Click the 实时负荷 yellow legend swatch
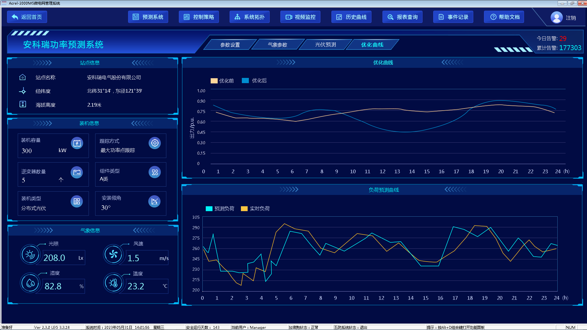 [244, 209]
